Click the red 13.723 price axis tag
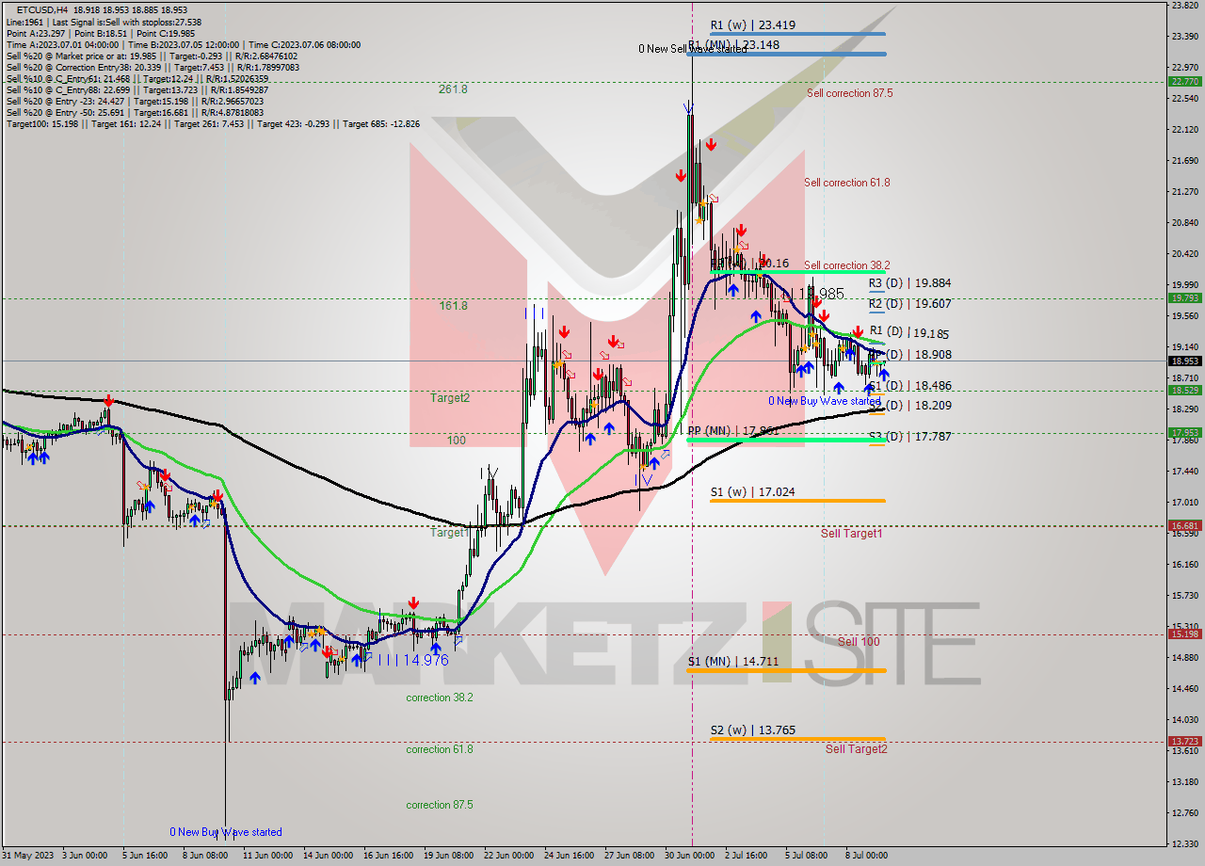Viewport: 1205px width, 866px height. click(1184, 742)
